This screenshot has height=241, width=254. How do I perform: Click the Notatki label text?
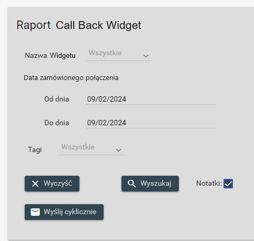209,184
